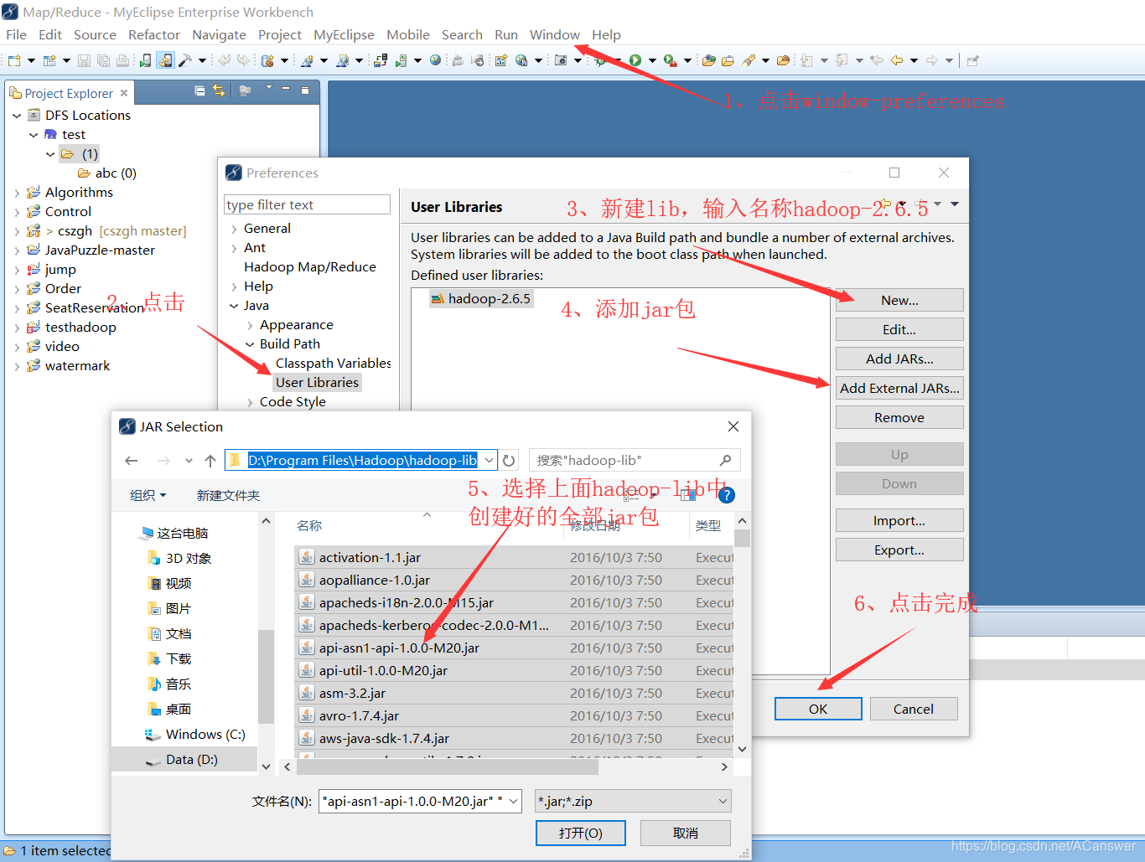Image resolution: width=1145 pixels, height=862 pixels.
Task: Select User Libraries in Preferences tree
Action: pos(317,383)
